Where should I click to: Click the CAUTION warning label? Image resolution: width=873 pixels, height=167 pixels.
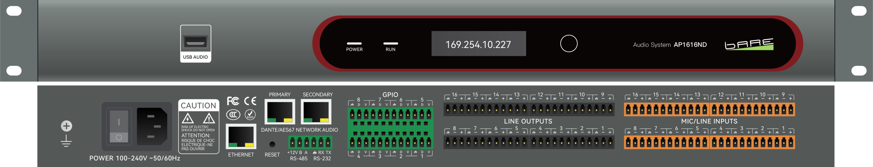pyautogui.click(x=199, y=126)
